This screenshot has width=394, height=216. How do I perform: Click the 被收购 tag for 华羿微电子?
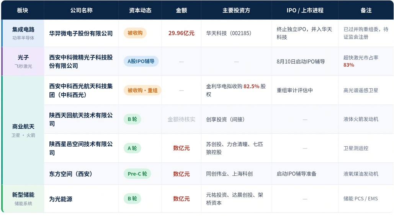(135, 33)
